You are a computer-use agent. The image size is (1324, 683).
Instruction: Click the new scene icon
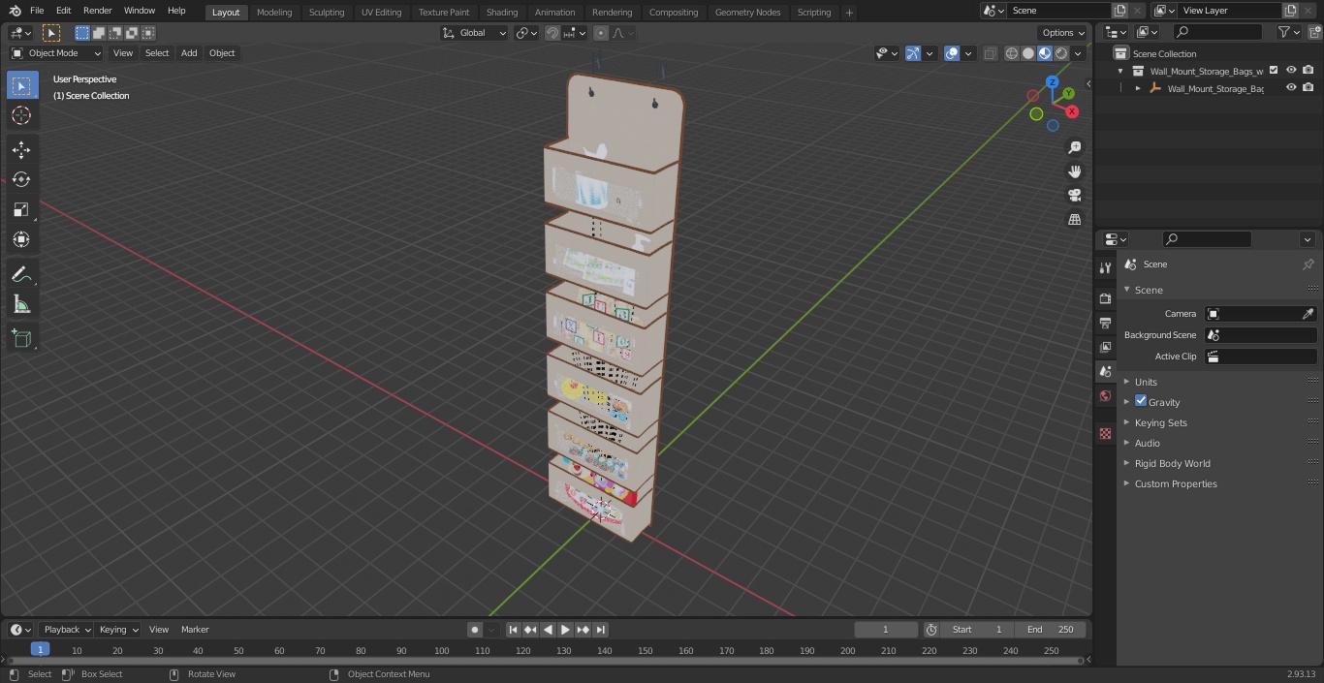click(1119, 11)
